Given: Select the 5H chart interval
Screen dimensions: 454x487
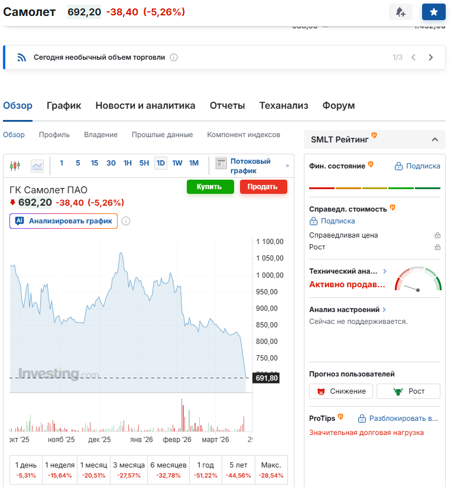Looking at the screenshot, I should click(x=144, y=163).
